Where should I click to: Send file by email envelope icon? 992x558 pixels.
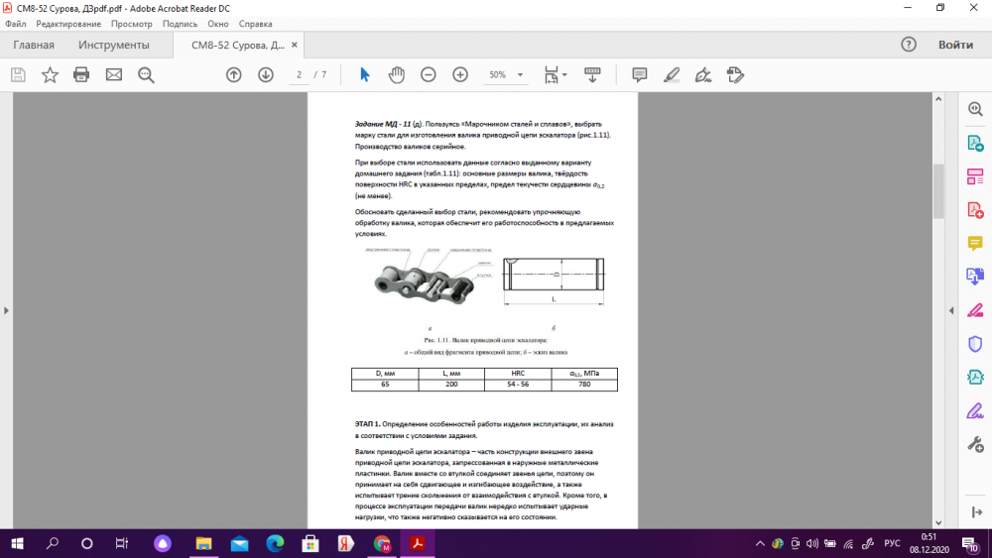pos(113,74)
